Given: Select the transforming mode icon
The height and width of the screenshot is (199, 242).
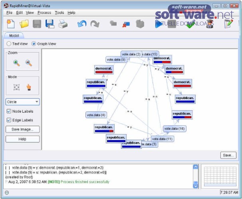Looking at the screenshot, I should tap(16, 87).
